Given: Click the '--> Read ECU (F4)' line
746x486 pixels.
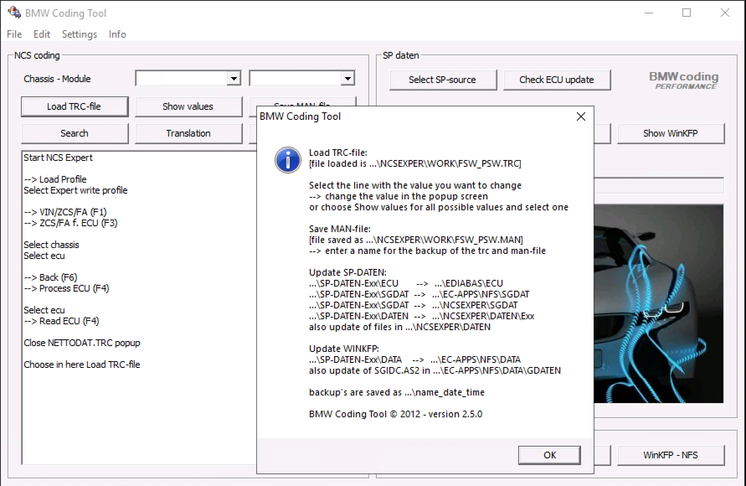Looking at the screenshot, I should pyautogui.click(x=62, y=321).
